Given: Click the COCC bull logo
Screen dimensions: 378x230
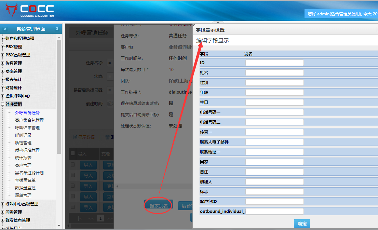Looking at the screenshot, I should click(x=11, y=10).
